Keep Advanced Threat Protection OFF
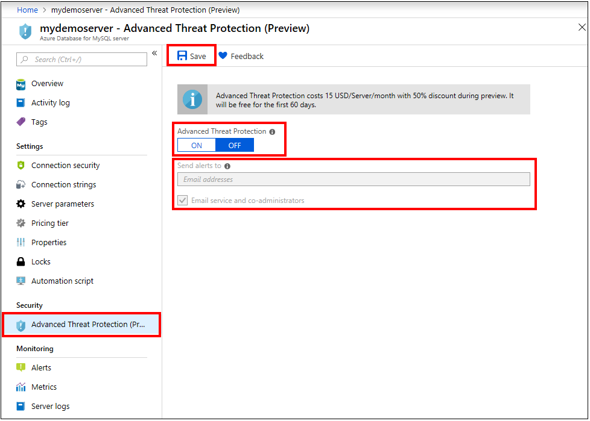The height and width of the screenshot is (421, 590). [235, 145]
